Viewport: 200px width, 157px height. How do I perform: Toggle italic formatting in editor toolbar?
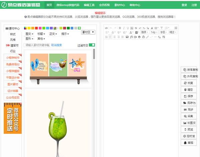click(x=124, y=28)
